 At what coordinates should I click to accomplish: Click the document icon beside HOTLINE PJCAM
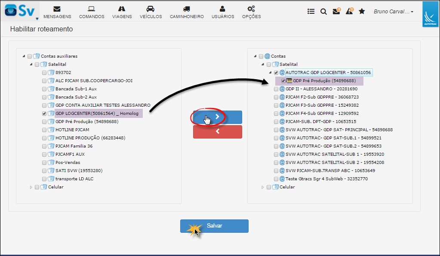point(51,130)
